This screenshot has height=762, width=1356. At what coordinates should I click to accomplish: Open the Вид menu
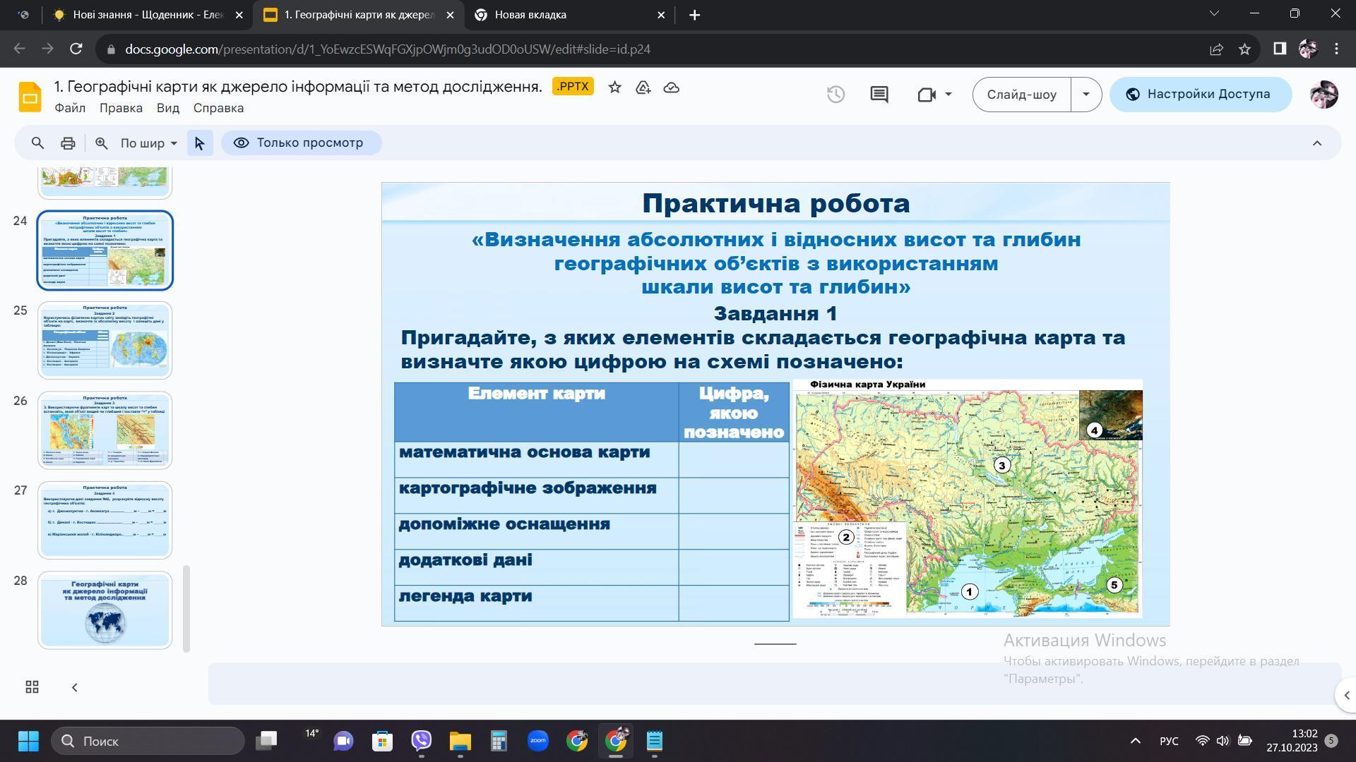(x=167, y=108)
